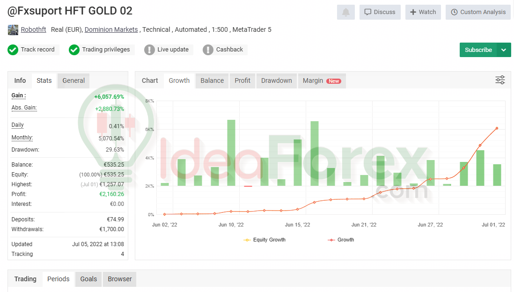Click the Jul 01 growth data point
Screen dimensions: 514x292
click(497, 128)
